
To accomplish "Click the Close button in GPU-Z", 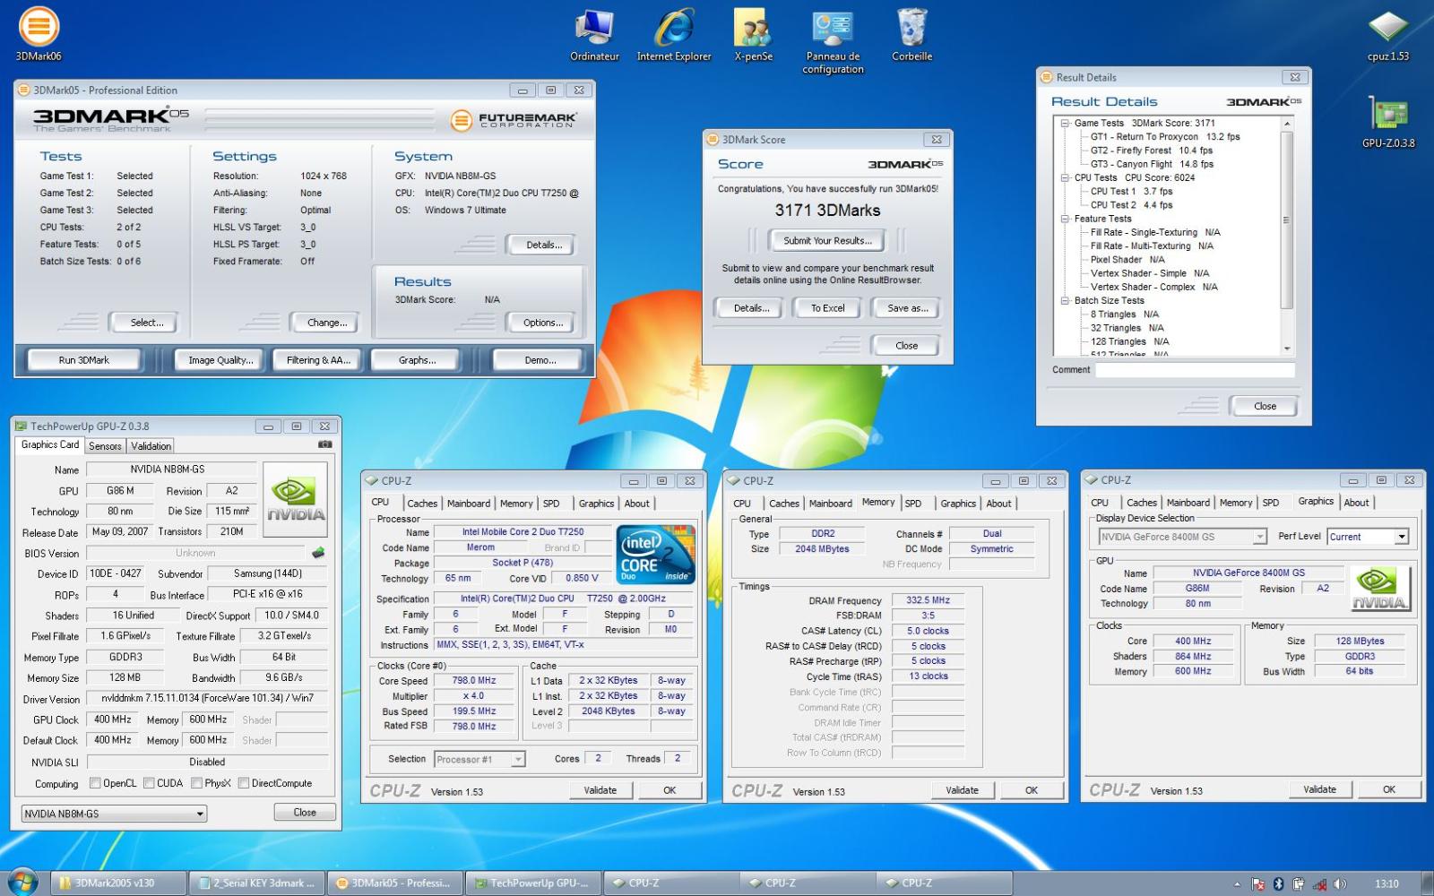I will [x=305, y=813].
